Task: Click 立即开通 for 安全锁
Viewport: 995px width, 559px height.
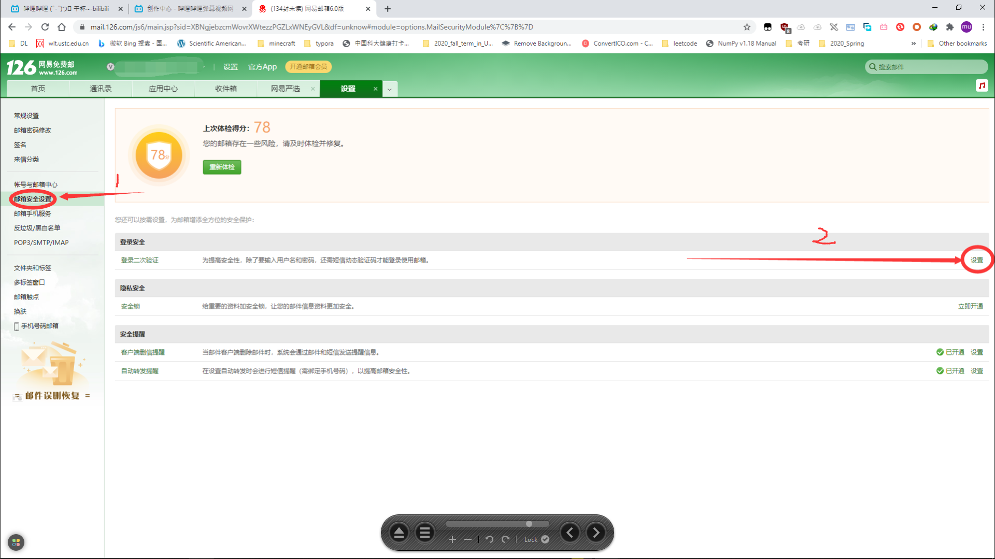Action: click(970, 306)
